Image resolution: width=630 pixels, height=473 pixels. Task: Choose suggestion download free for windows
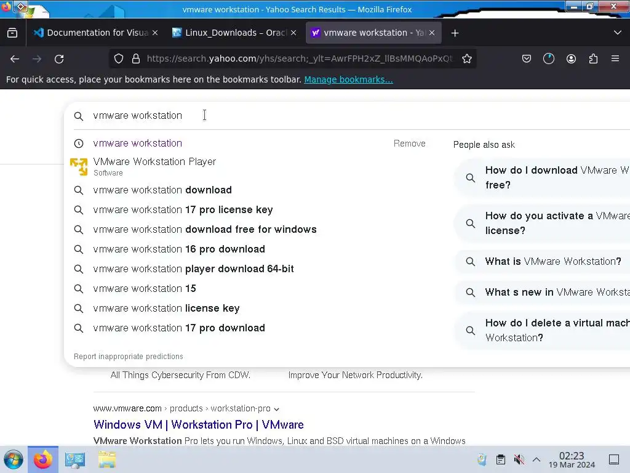point(204,229)
